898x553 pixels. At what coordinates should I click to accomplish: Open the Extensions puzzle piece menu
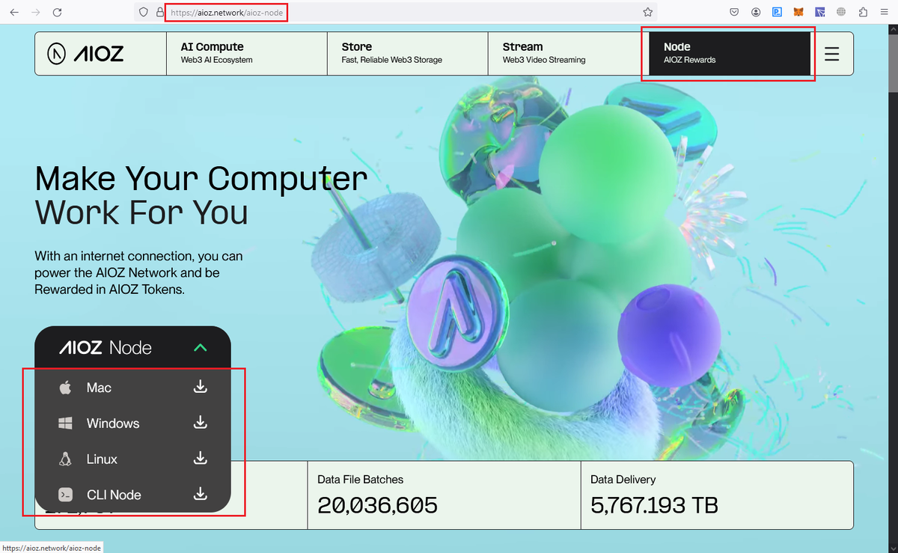tap(863, 12)
